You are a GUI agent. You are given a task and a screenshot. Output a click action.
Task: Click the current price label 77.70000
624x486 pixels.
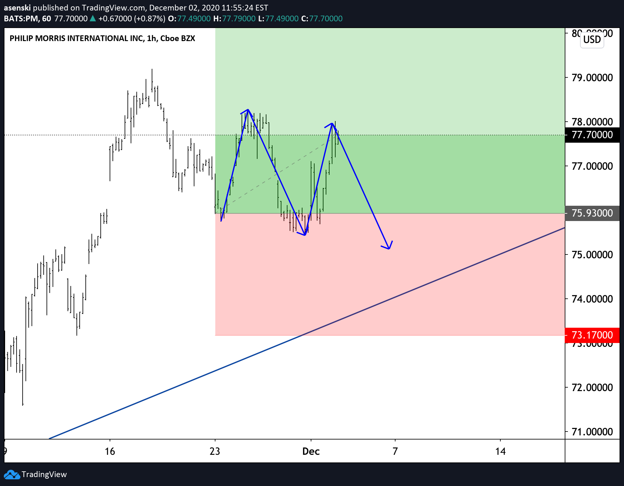pyautogui.click(x=592, y=135)
